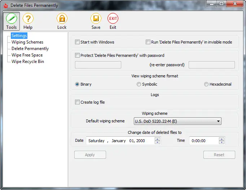Open the Tools toolbar button

12,21
